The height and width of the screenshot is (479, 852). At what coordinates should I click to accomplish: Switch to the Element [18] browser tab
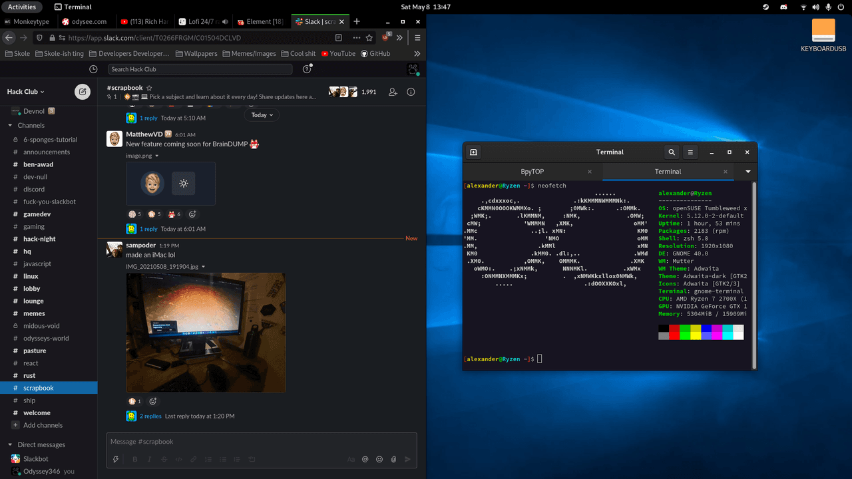(261, 21)
